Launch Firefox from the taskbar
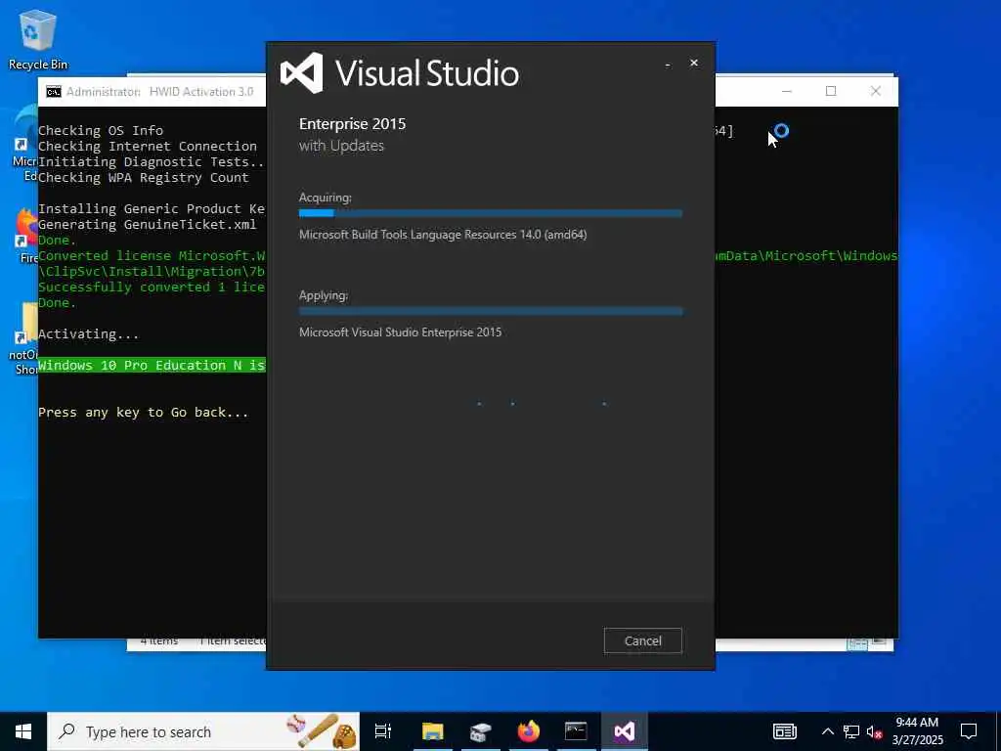Viewport: 1001px width, 751px height. pos(529,731)
